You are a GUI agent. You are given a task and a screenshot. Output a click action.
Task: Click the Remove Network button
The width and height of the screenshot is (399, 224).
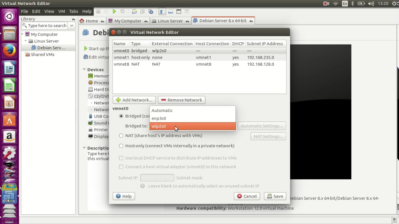click(x=182, y=100)
